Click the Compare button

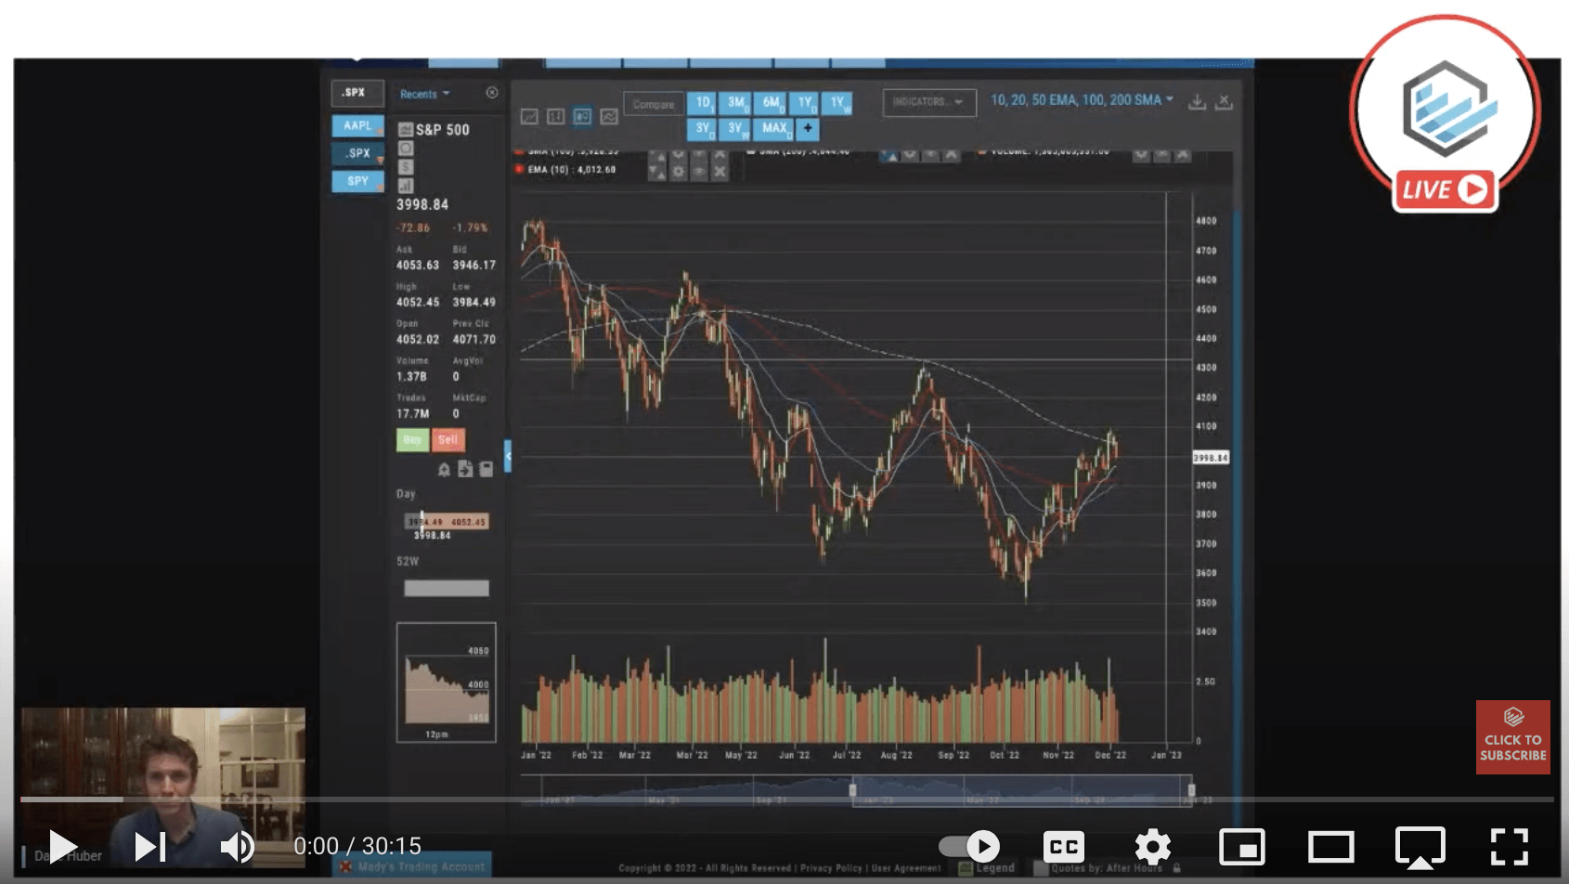tap(654, 104)
